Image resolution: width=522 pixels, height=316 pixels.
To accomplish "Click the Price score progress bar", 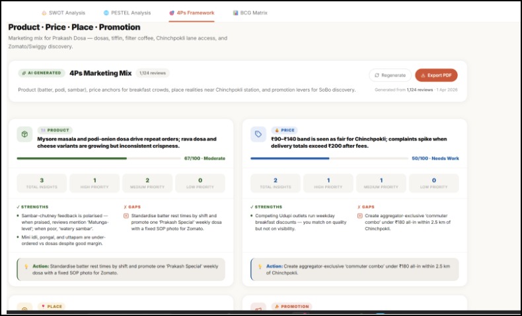I will (329, 158).
